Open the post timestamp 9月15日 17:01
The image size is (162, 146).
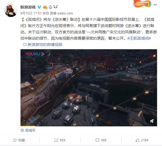pyautogui.click(x=31, y=13)
